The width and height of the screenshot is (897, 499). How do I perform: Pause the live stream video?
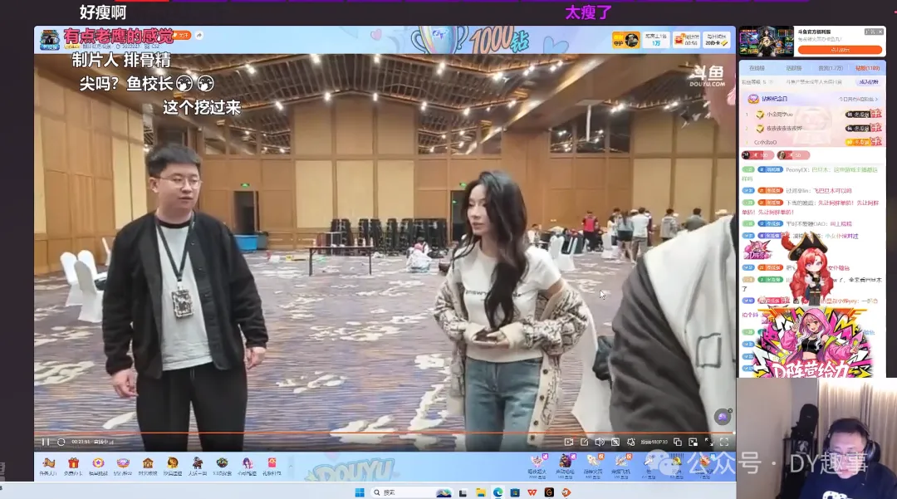(x=45, y=442)
